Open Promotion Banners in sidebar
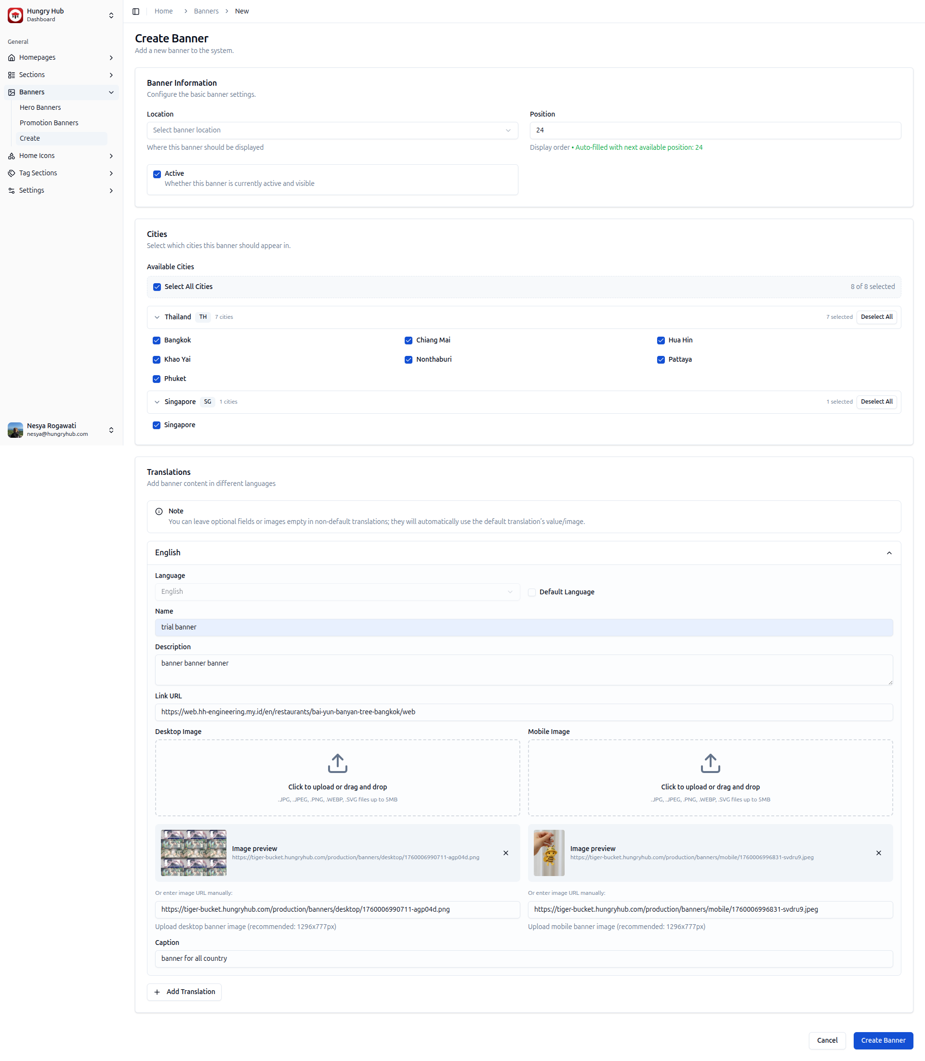The width and height of the screenshot is (925, 1061). (x=49, y=123)
